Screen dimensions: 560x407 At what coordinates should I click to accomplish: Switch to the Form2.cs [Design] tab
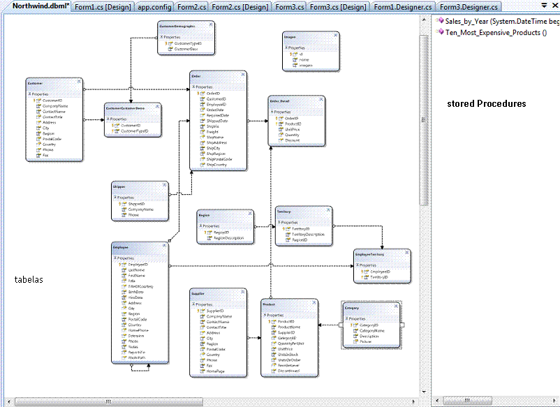coord(240,7)
